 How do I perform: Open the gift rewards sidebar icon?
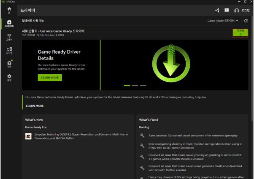tap(9, 64)
